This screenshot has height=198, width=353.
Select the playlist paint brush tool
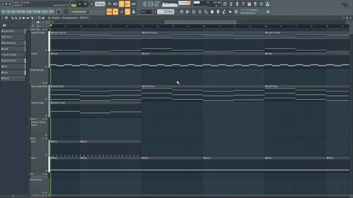pos(16,18)
